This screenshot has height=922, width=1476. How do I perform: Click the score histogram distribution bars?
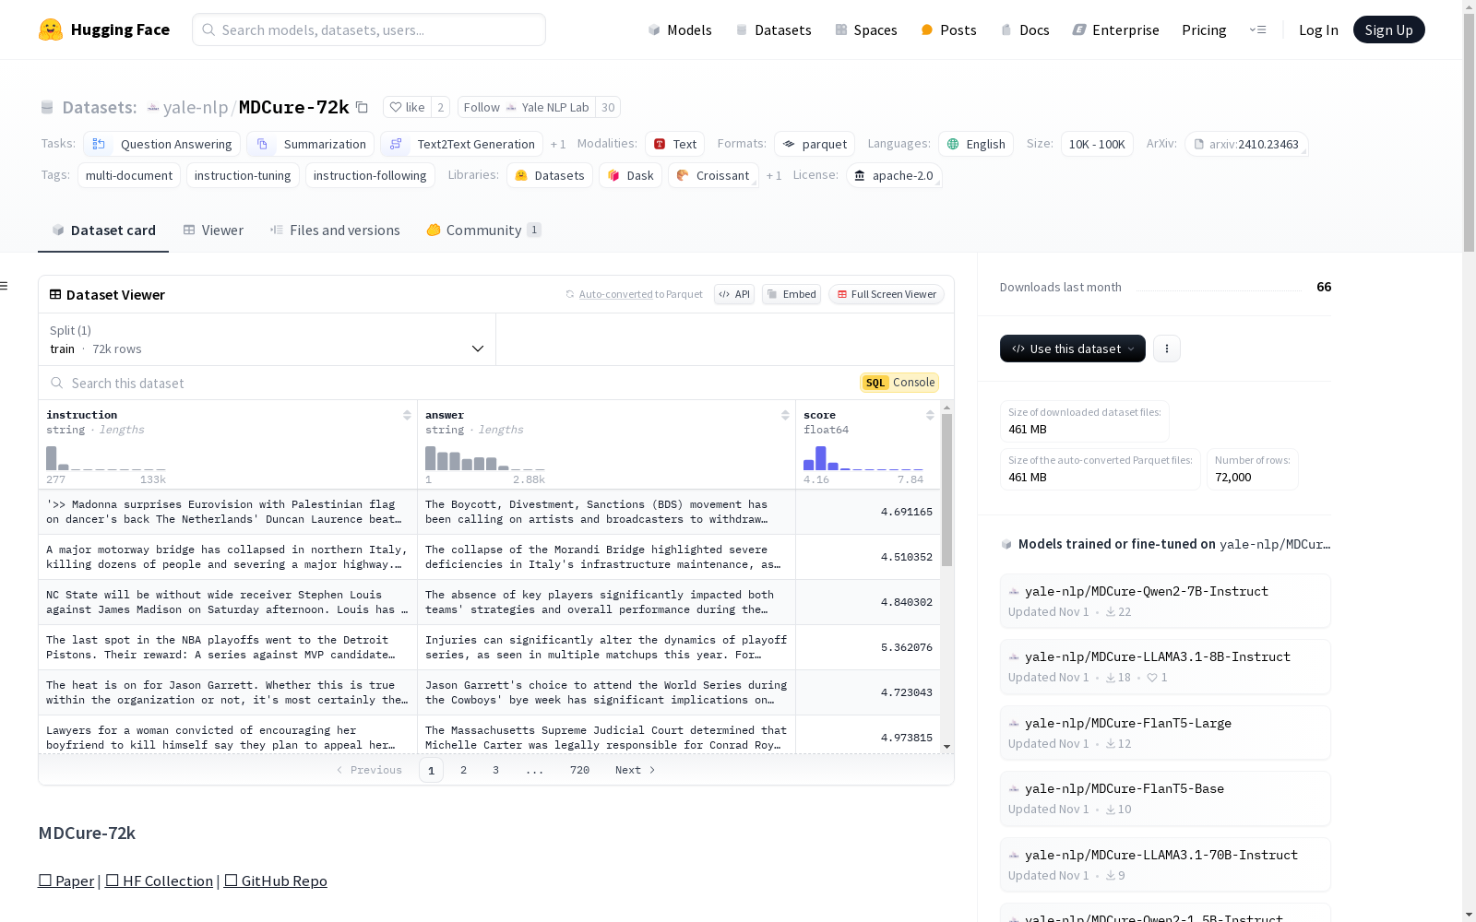click(863, 457)
